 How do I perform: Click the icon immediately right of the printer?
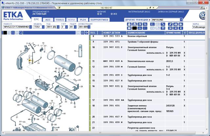(135, 24)
